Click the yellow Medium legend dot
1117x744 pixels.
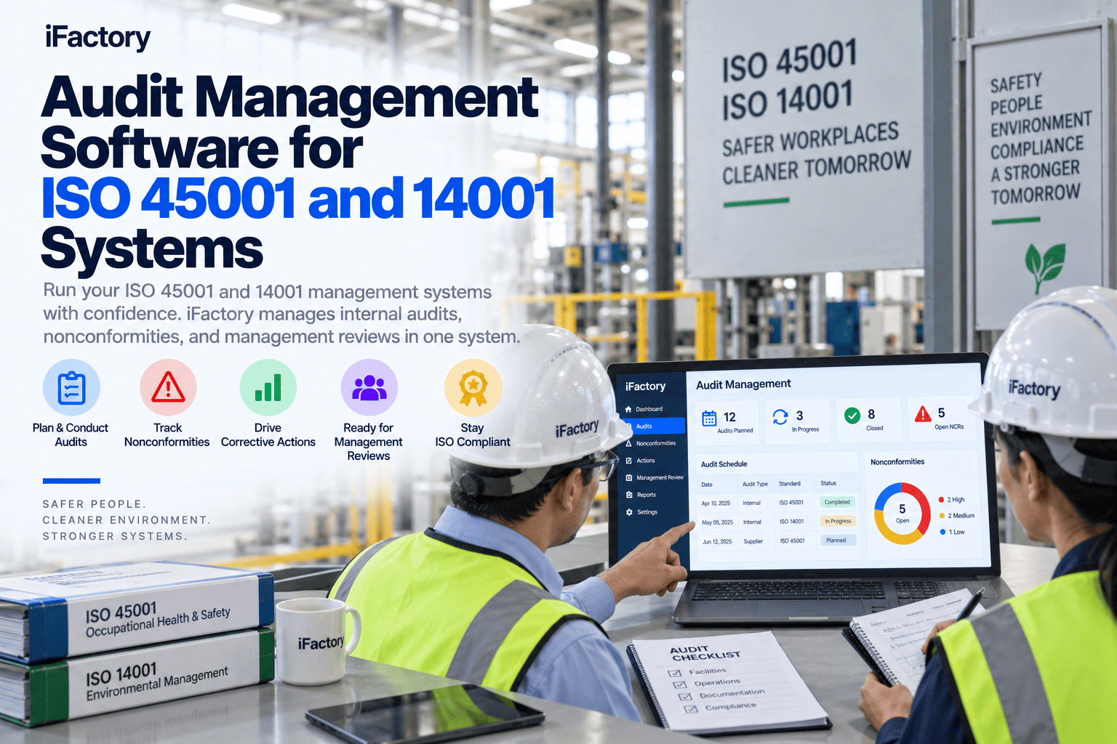942,516
